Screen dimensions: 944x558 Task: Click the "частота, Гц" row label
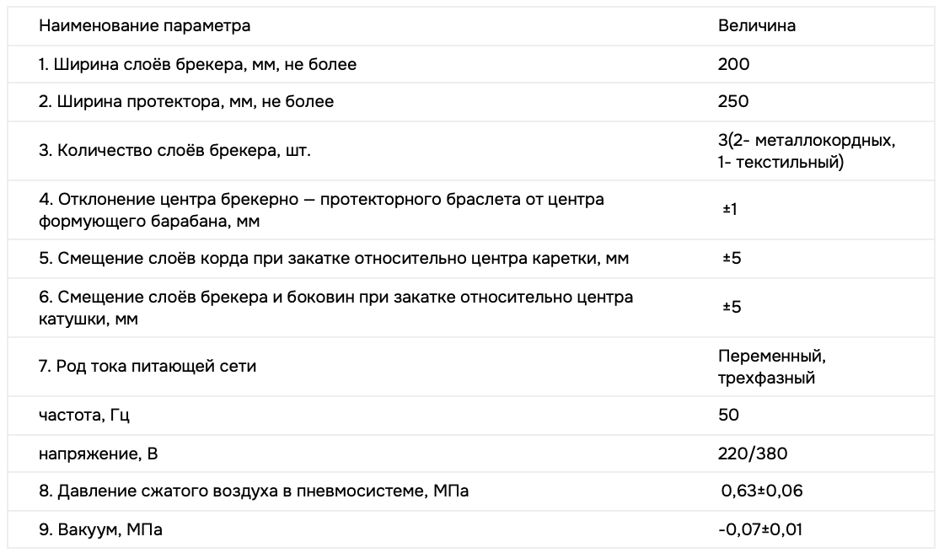tap(84, 416)
